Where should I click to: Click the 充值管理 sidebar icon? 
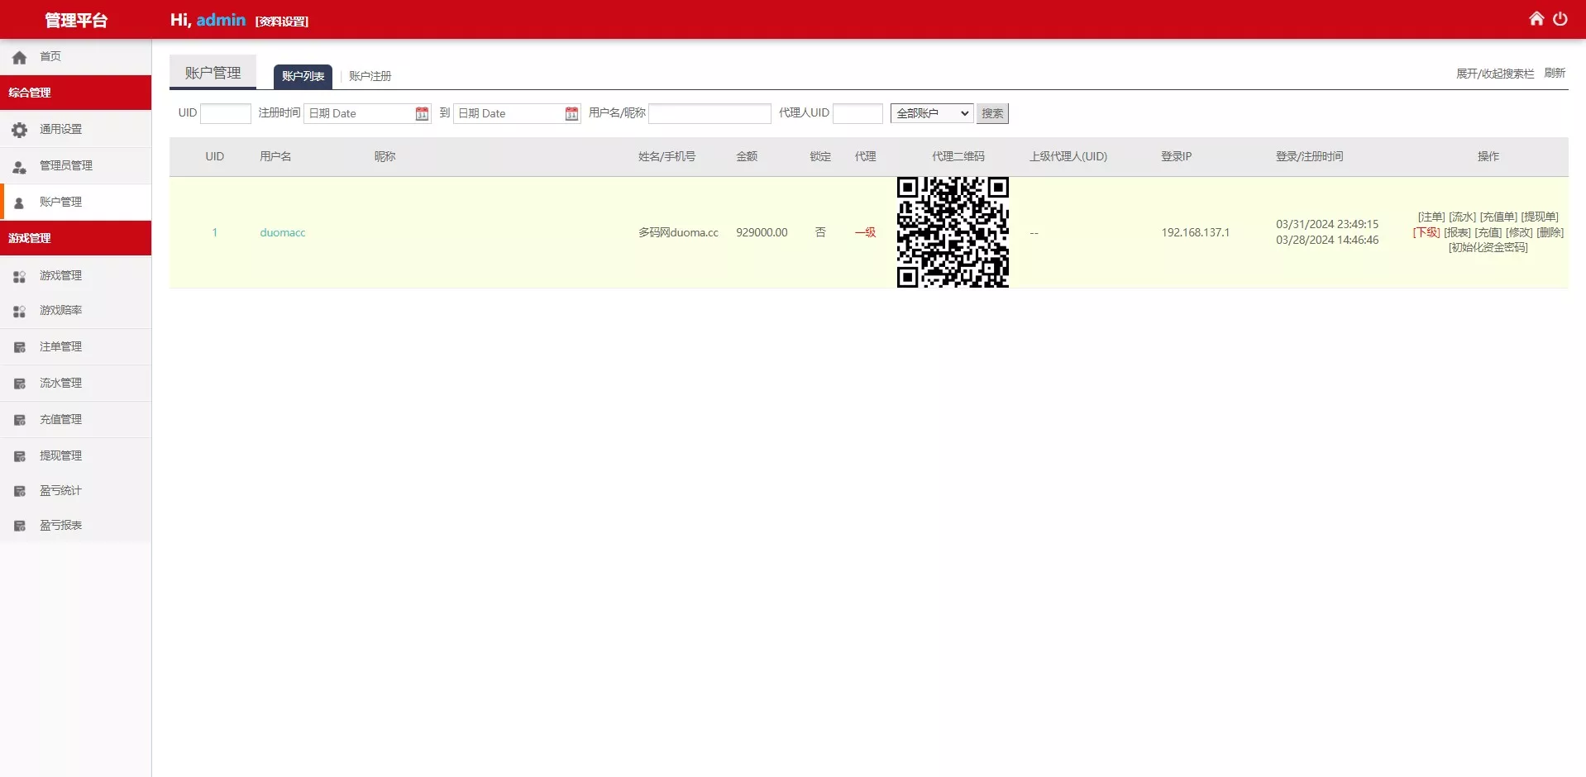[18, 419]
